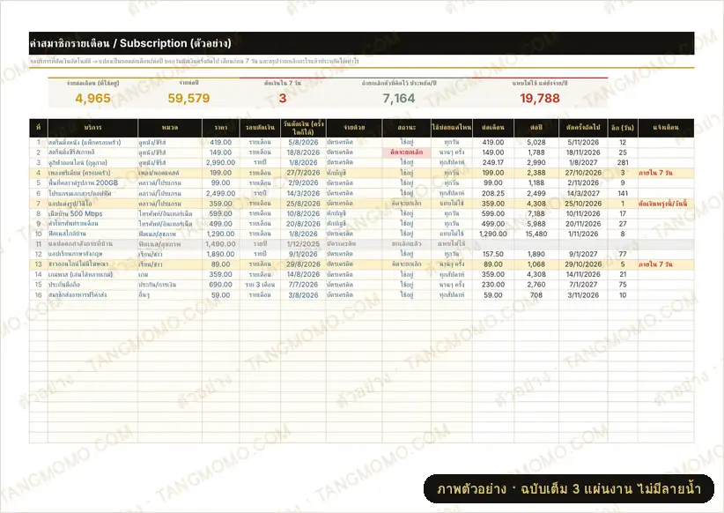Select the next billing date 14/3/2027
The width and height of the screenshot is (724, 513).
583,193
